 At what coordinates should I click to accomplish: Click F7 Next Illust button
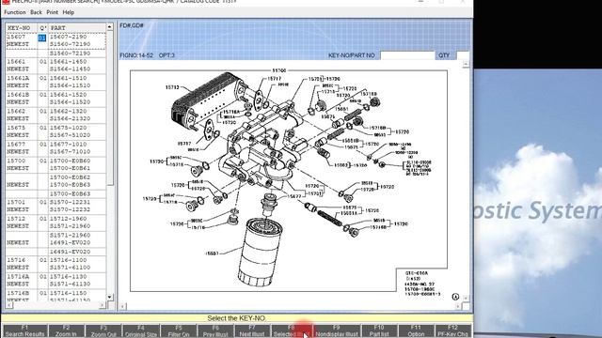coord(252,330)
